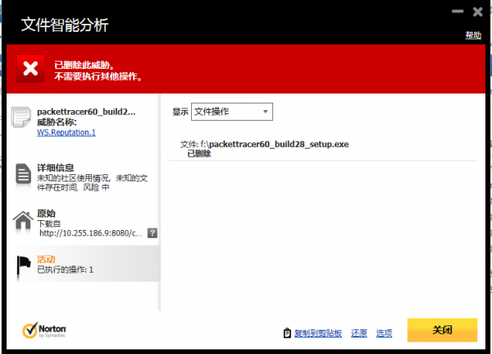
Task: Click the red X threat status icon
Action: (x=30, y=69)
